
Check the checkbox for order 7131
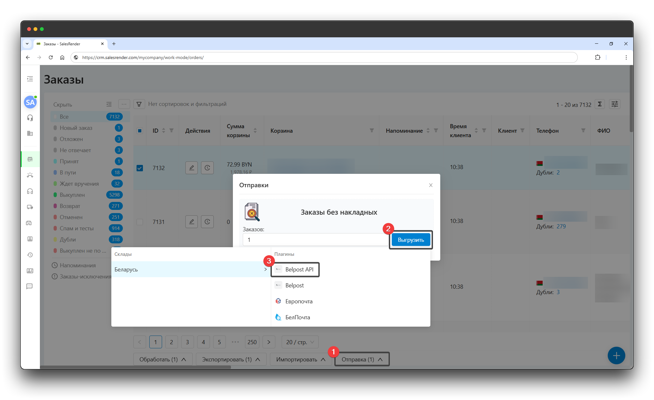[140, 222]
